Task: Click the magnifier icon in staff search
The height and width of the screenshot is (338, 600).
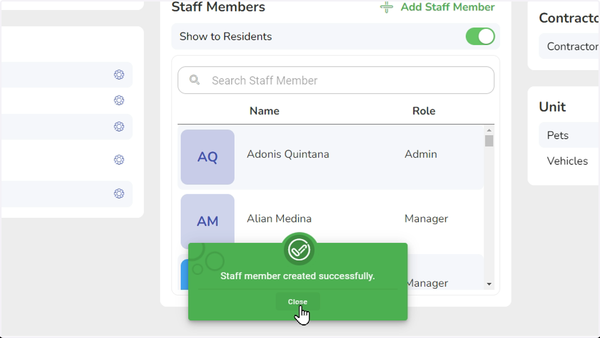Action: [194, 80]
